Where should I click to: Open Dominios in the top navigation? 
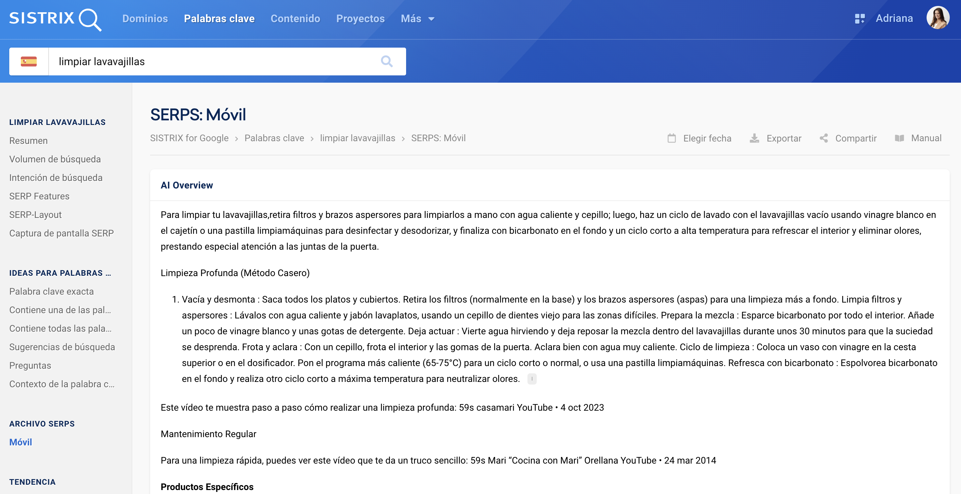(x=145, y=19)
